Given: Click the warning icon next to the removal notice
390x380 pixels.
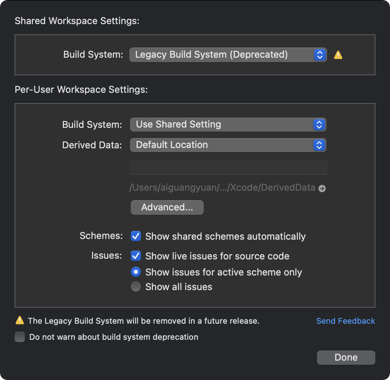Looking at the screenshot, I should [20, 320].
